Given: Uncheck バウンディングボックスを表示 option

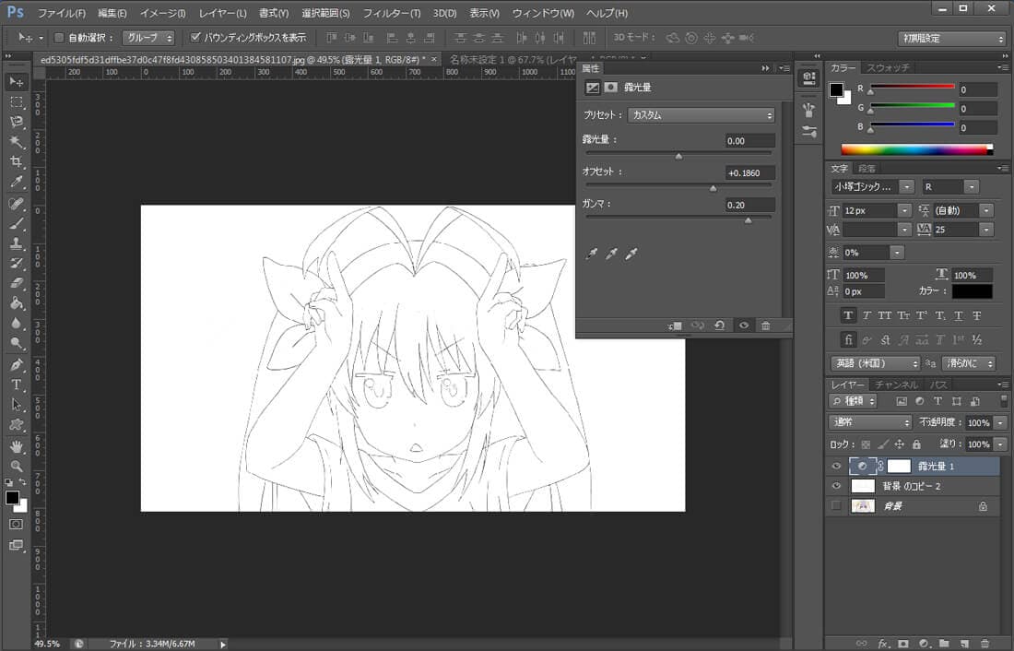Looking at the screenshot, I should point(195,38).
